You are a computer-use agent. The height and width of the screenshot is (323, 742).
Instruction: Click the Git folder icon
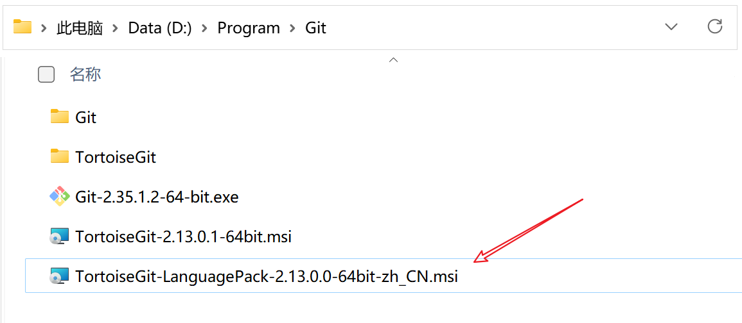coord(60,117)
